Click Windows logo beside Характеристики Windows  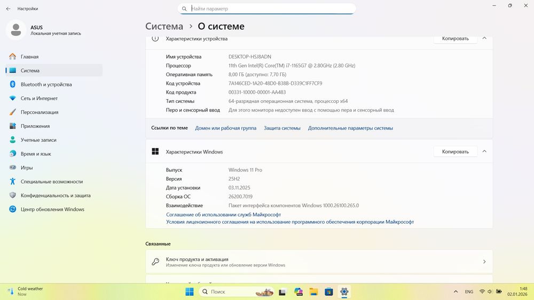[x=155, y=151]
